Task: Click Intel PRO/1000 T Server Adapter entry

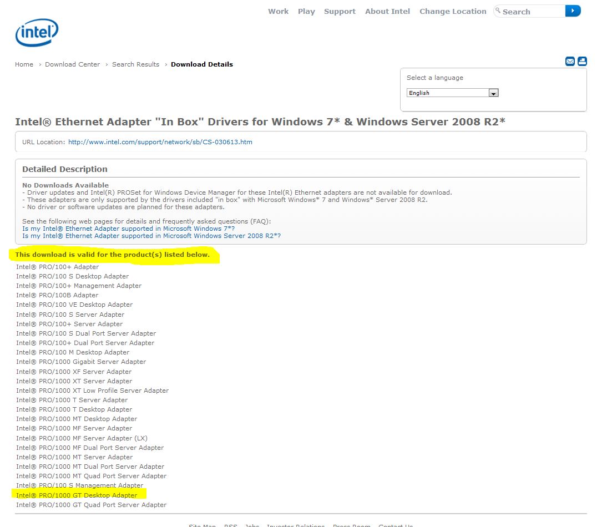Action: click(x=72, y=400)
